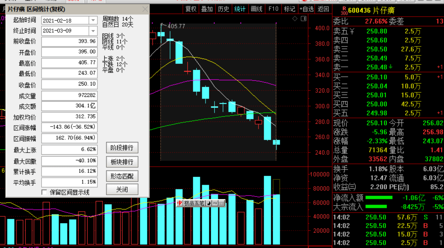The width and height of the screenshot is (444, 248).
Task: Click the 返回 toolbar item
Action: click(323, 9)
